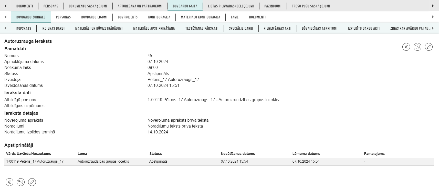Click Autoruzraudzības grupas loceklis cell in table
The image size is (439, 189).
pyautogui.click(x=103, y=162)
